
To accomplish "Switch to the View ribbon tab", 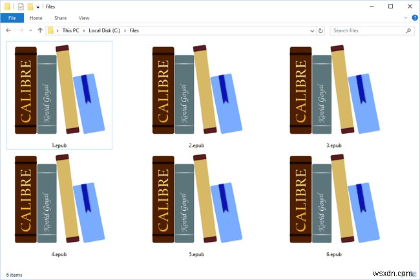I will click(84, 18).
